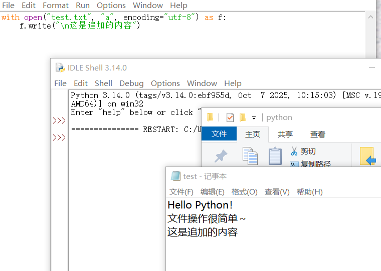This screenshot has width=381, height=271.
Task: Click the last >>> prompt in IDLE Shell
Action: pos(59,137)
